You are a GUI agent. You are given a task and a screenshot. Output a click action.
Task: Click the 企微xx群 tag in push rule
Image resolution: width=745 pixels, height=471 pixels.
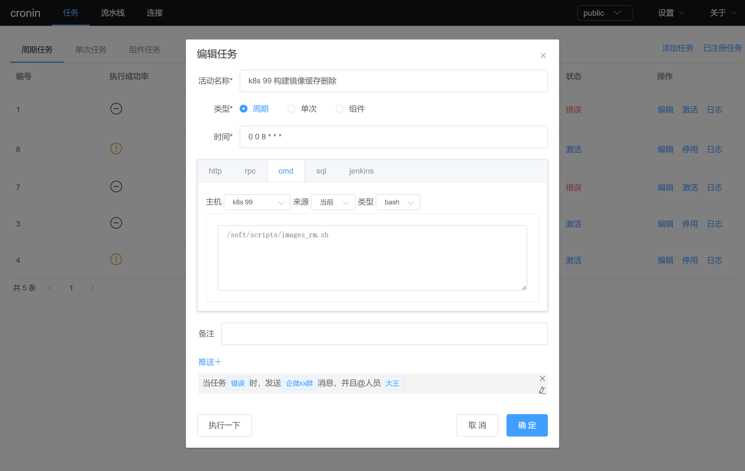pos(299,383)
